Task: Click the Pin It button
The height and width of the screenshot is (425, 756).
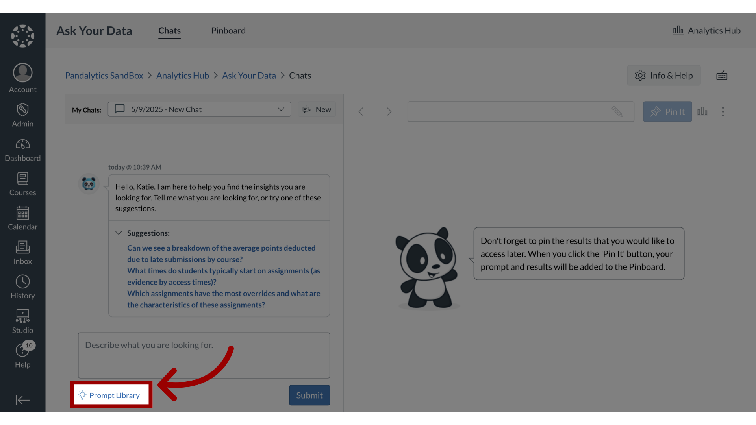Action: [x=667, y=112]
